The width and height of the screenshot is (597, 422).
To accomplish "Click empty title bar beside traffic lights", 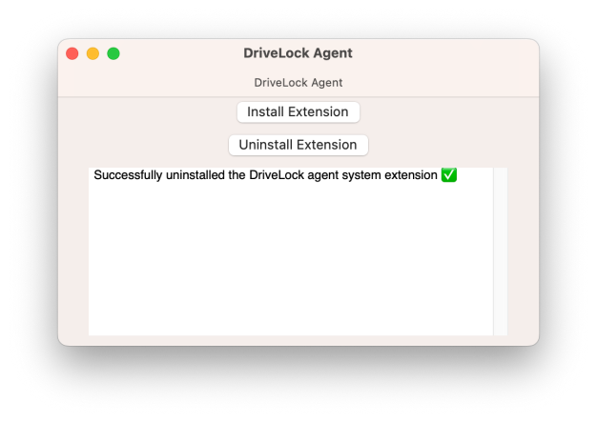I will pyautogui.click(x=179, y=53).
